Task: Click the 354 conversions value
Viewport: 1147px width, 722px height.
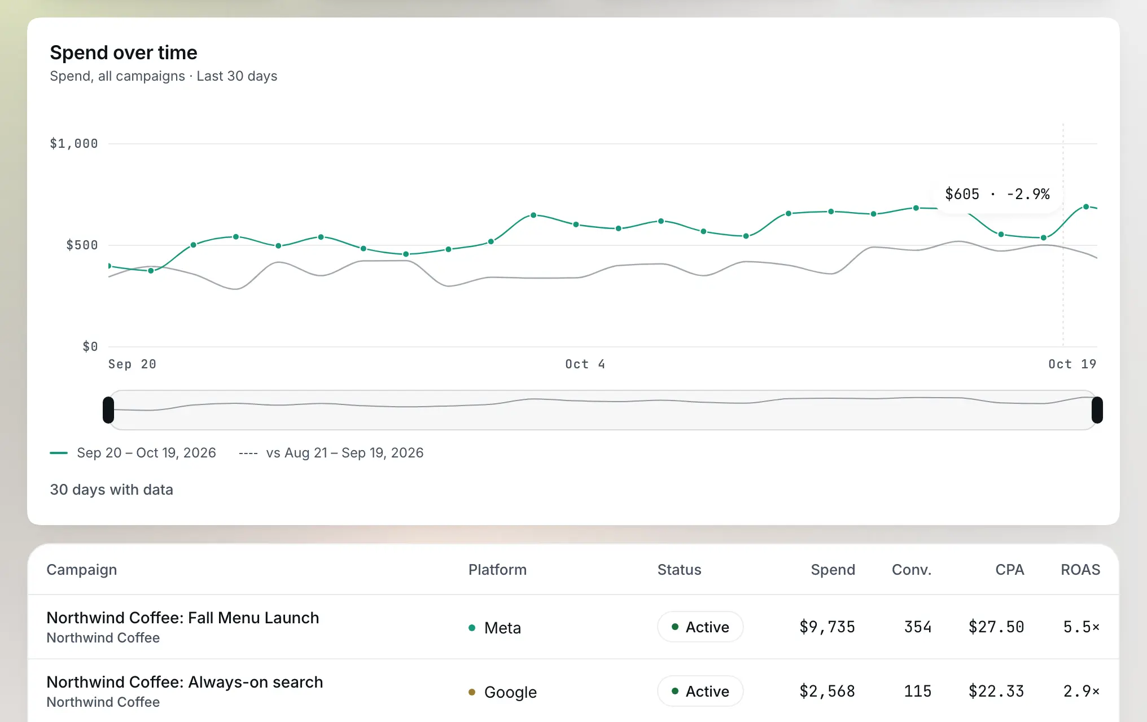Action: tap(918, 627)
